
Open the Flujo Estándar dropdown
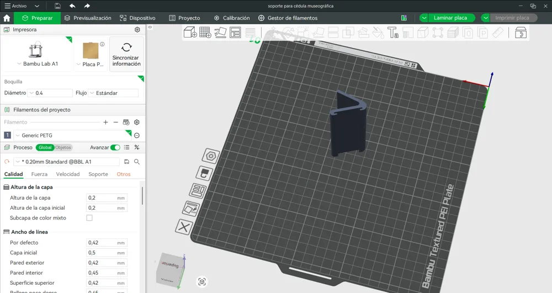[x=113, y=93]
